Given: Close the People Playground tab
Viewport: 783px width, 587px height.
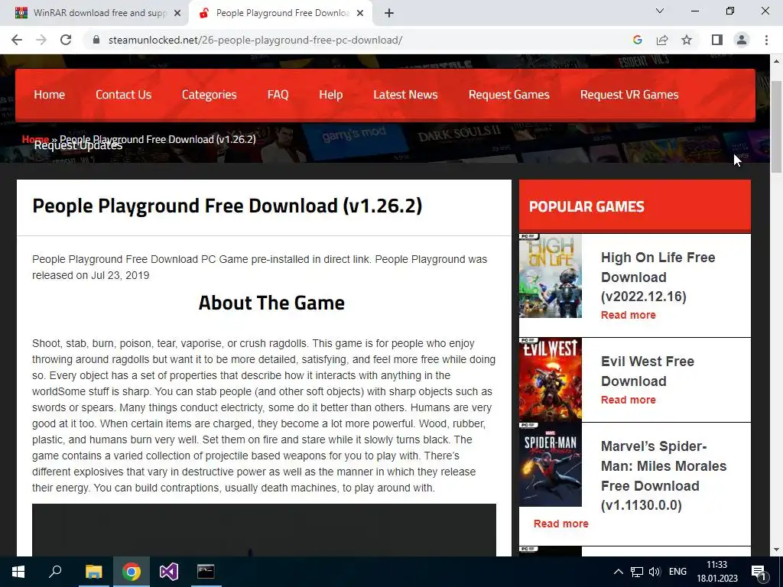Looking at the screenshot, I should (360, 14).
